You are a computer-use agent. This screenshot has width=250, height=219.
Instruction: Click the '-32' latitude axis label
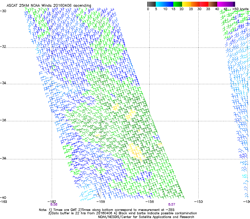3,46
